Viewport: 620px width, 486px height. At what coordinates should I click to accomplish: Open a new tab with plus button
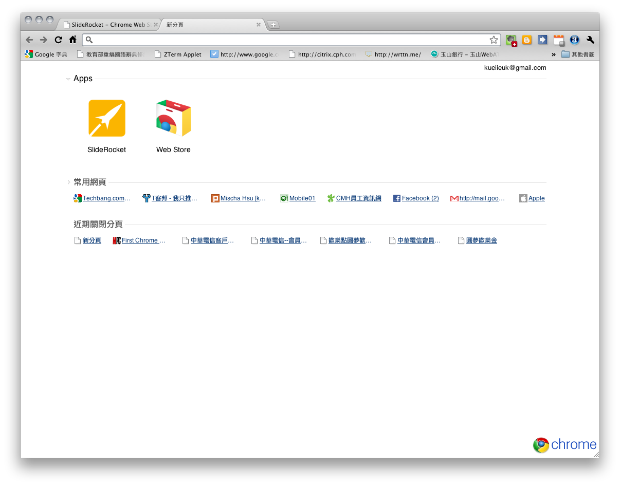pos(273,25)
